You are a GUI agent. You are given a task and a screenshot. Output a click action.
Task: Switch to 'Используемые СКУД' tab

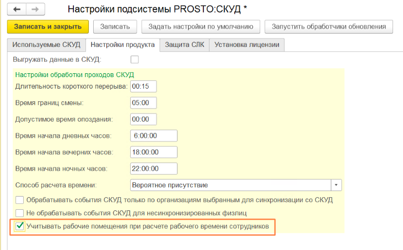[x=46, y=45]
